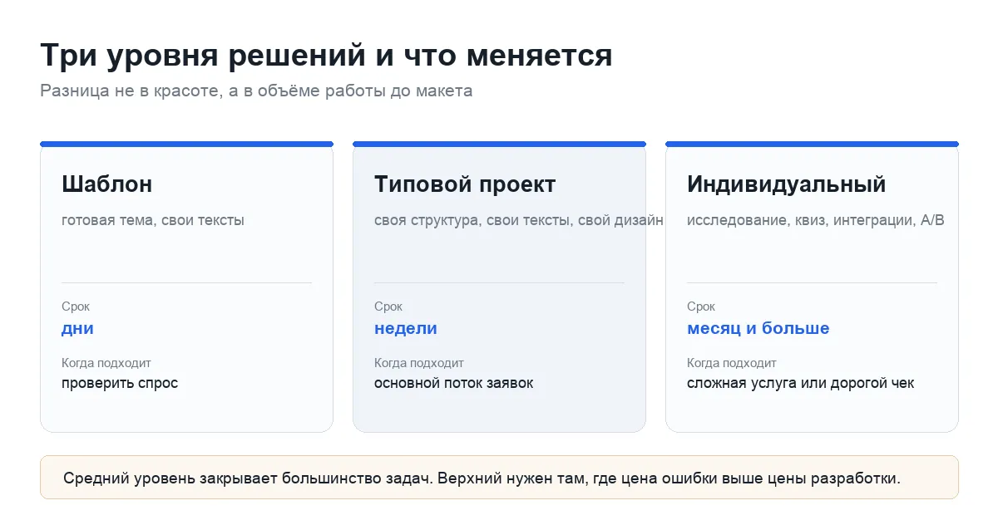The width and height of the screenshot is (998, 515).
Task: Click "Срок" label in Типовой проект card
Action: point(388,307)
